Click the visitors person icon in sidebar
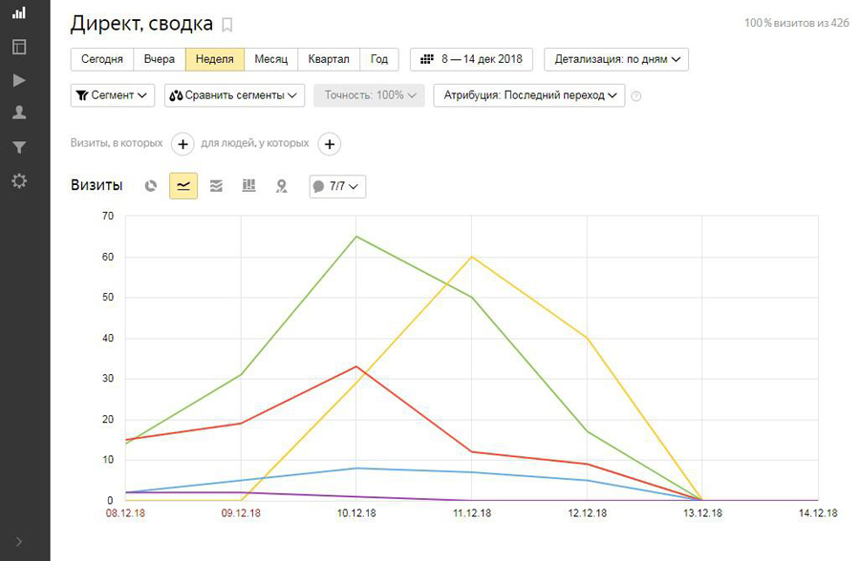 click(18, 113)
